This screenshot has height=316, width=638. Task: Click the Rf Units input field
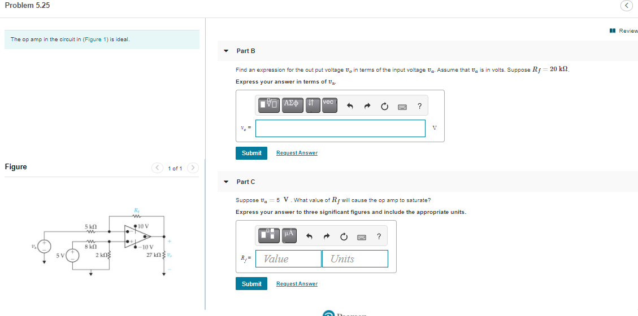(x=355, y=259)
